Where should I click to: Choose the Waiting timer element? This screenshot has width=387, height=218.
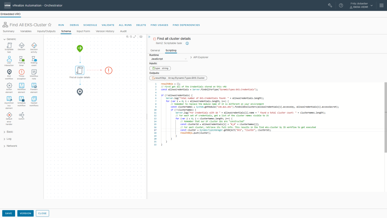(22, 59)
